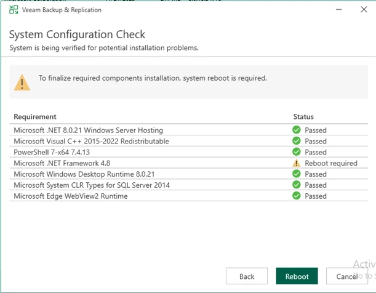Click the Reboot required warning icon
Viewport: 376px width, 293px height.
click(297, 163)
